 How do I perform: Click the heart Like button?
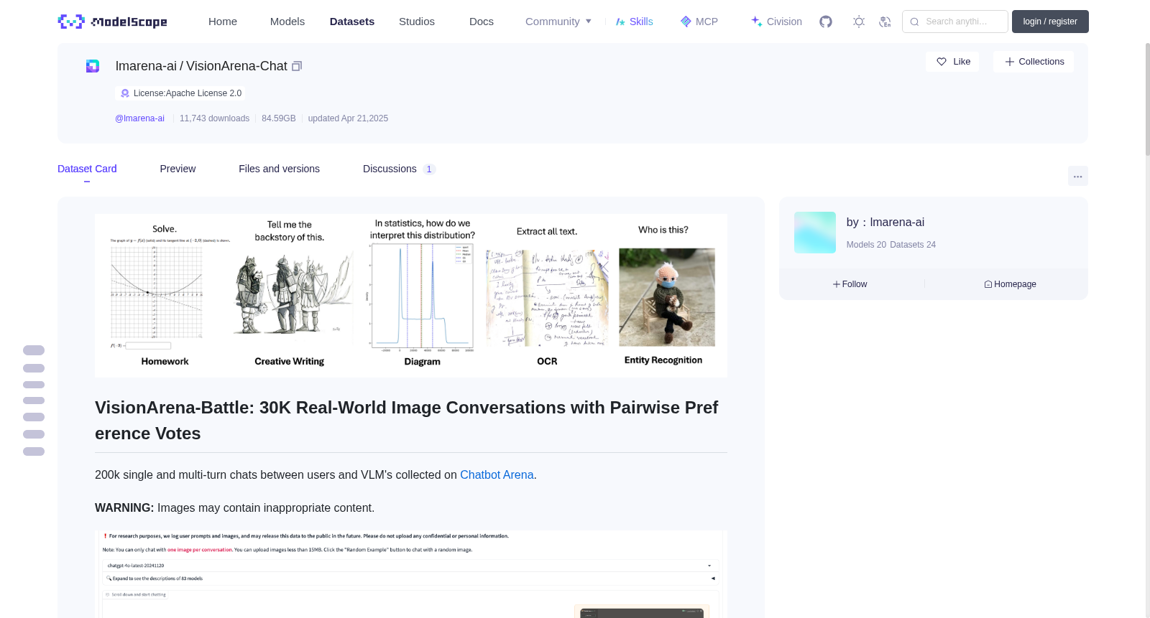coord(952,62)
